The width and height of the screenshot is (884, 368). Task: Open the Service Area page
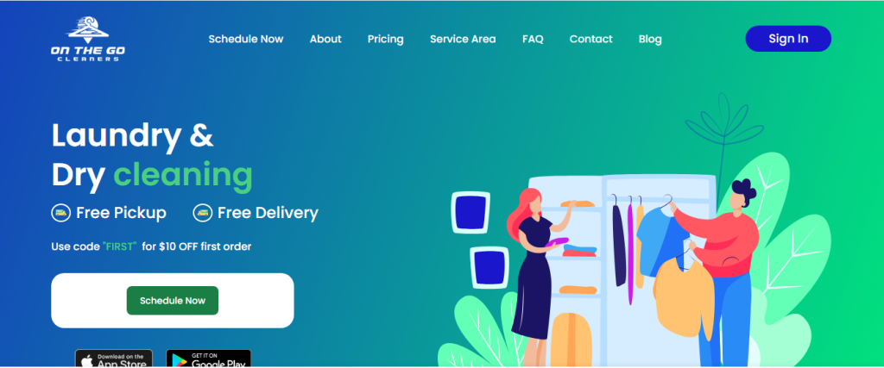(x=463, y=39)
